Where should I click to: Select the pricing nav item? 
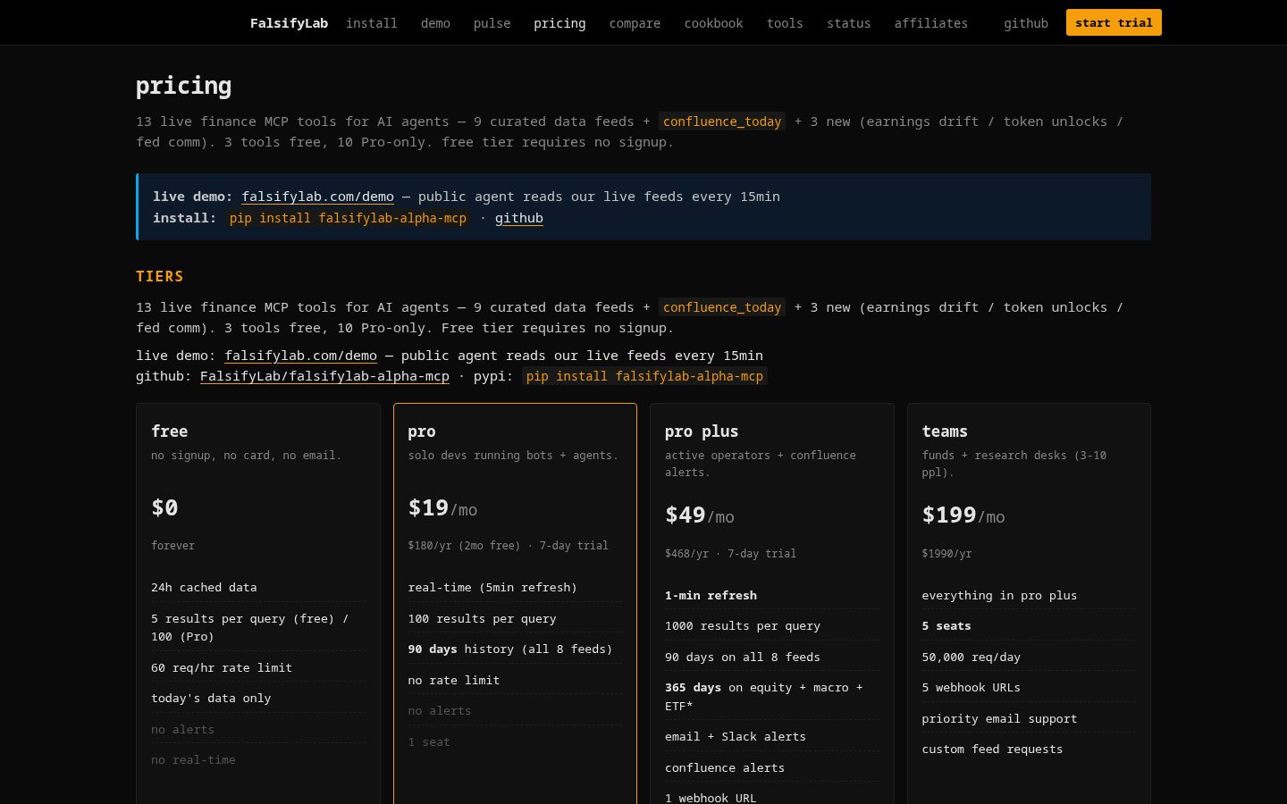coord(559,23)
